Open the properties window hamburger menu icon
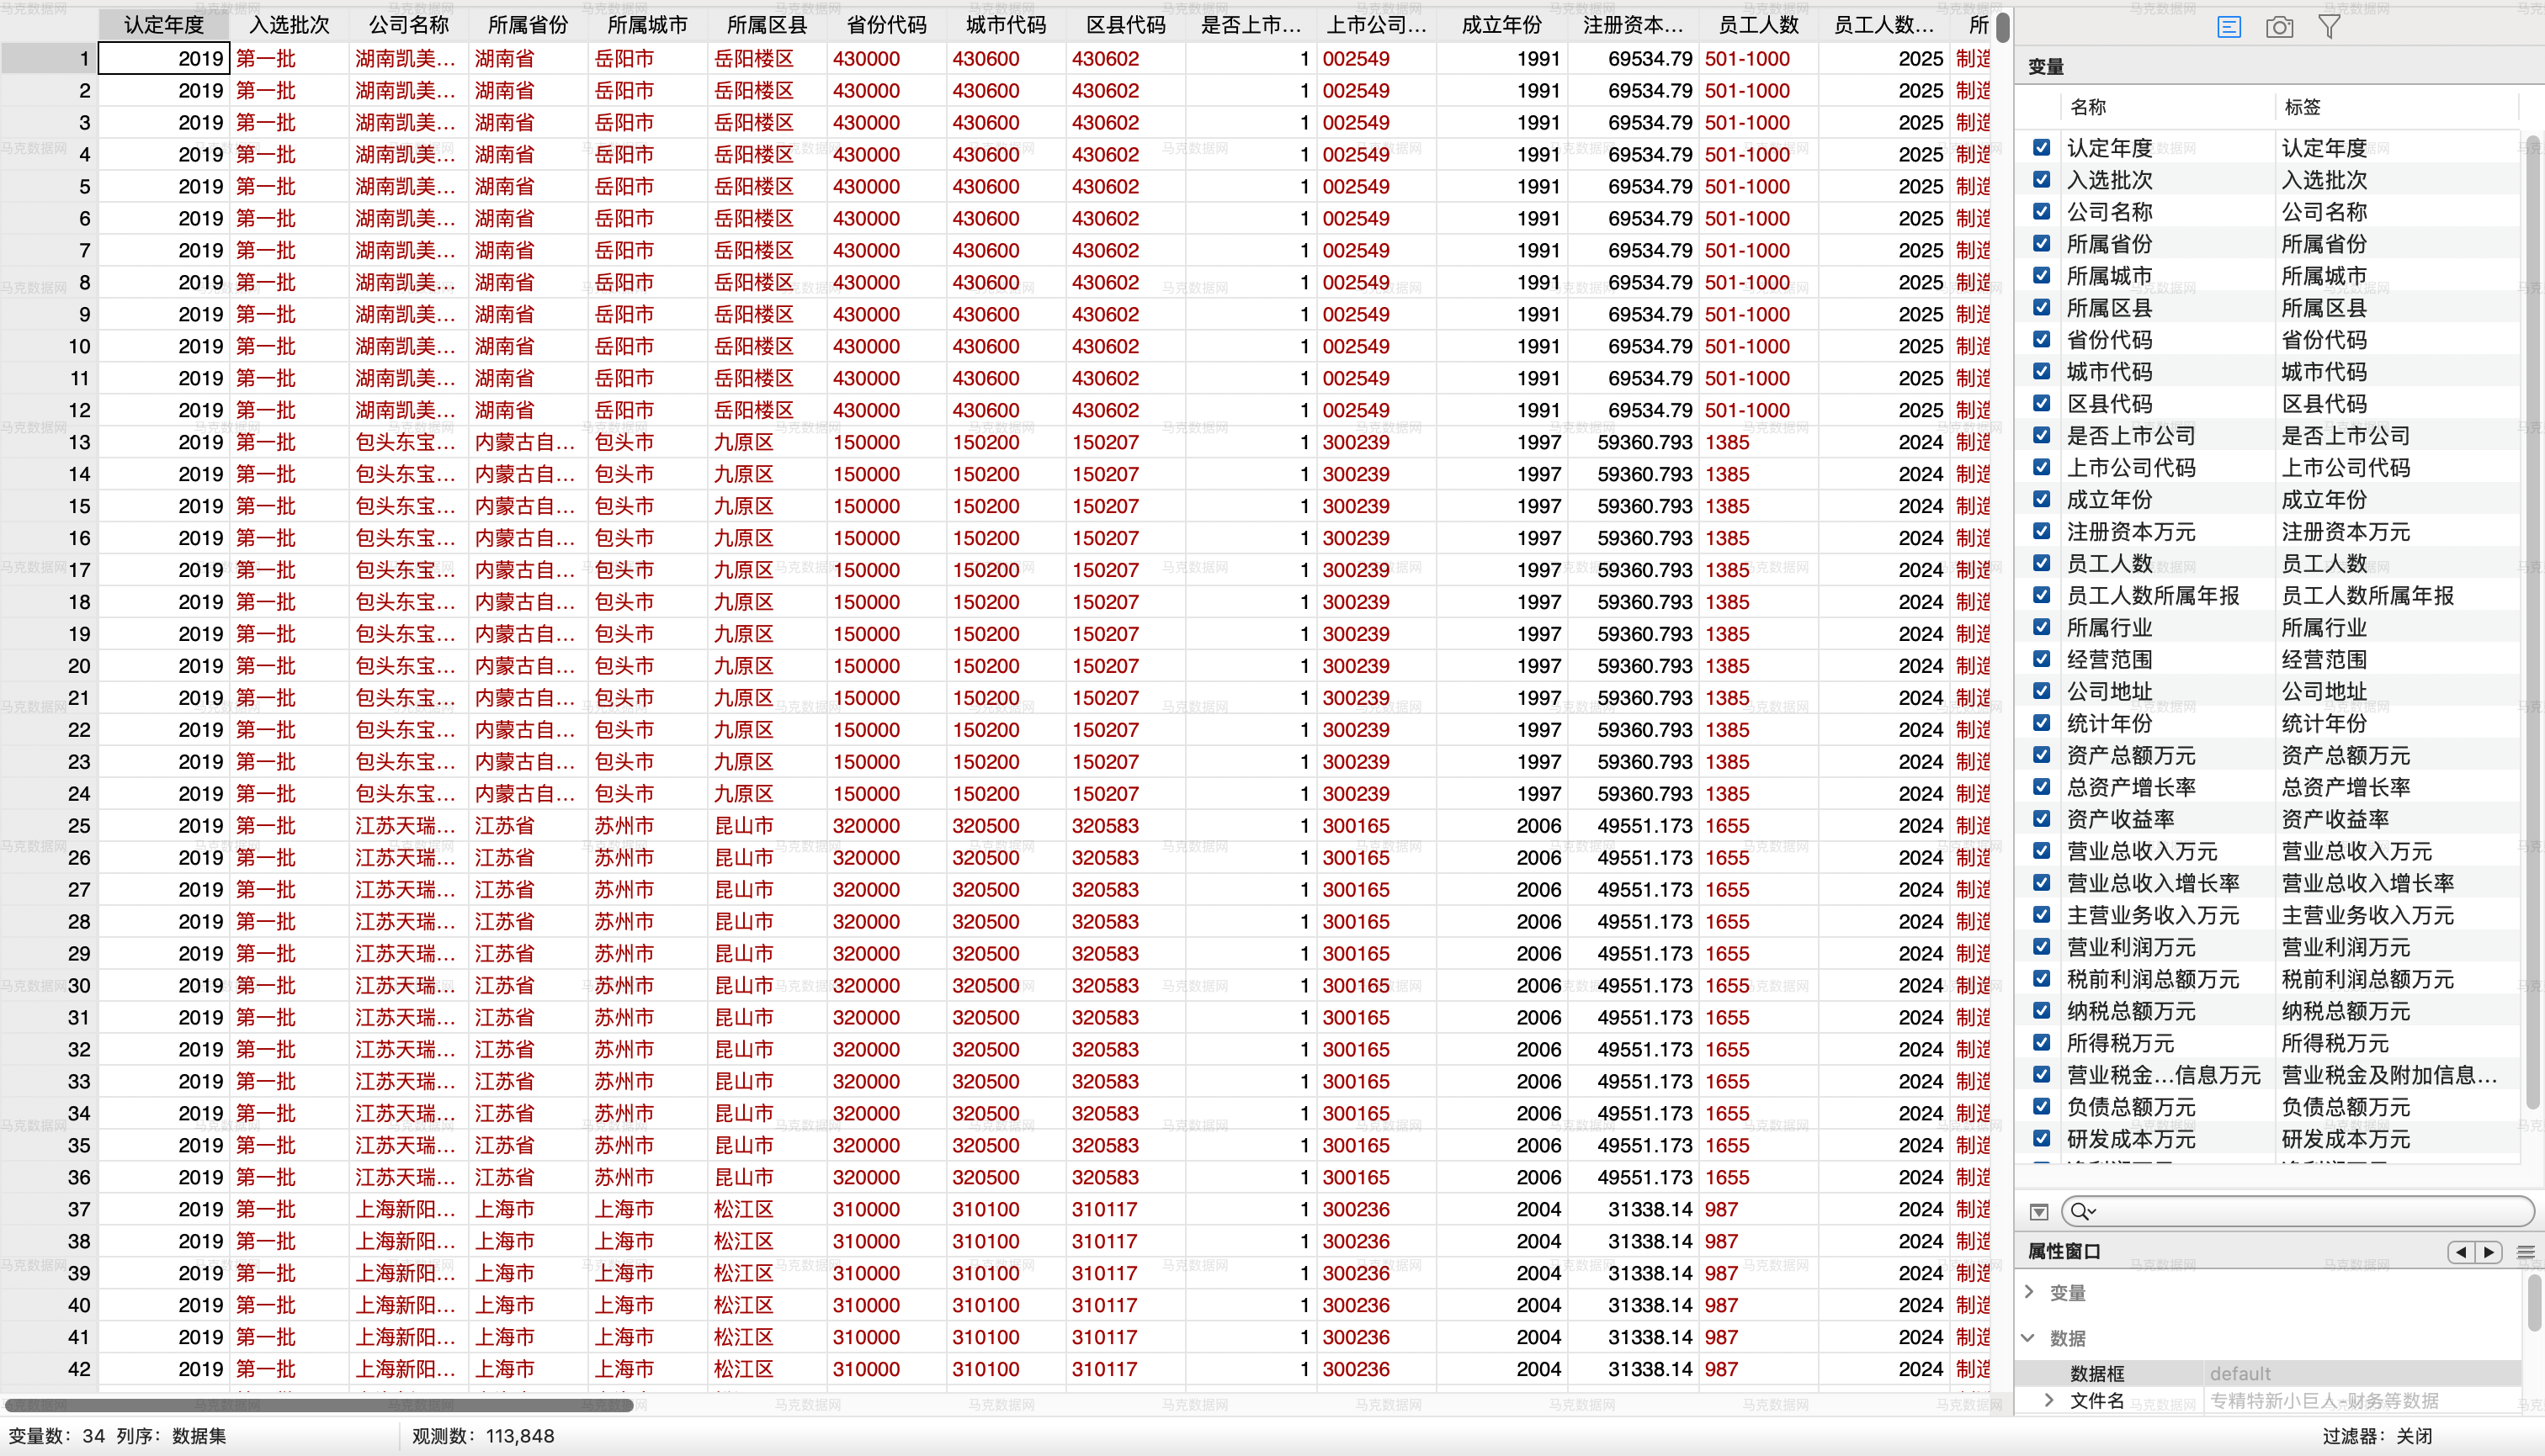 [x=2526, y=1252]
